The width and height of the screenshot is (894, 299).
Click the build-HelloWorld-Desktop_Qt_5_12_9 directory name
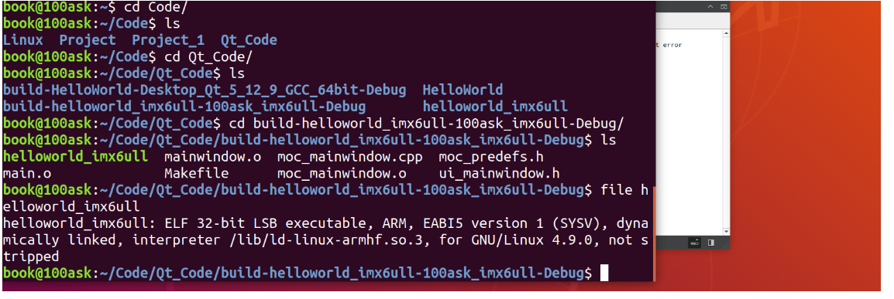click(x=205, y=90)
